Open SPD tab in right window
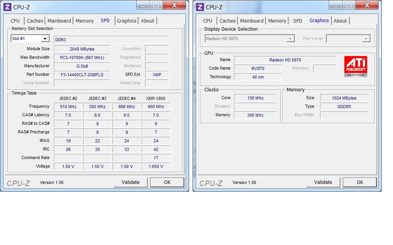Image resolution: width=393 pixels, height=245 pixels. point(297,21)
